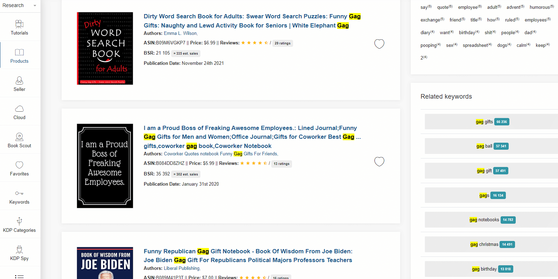Open the Keywords key icon
The image size is (558, 279).
click(x=19, y=193)
